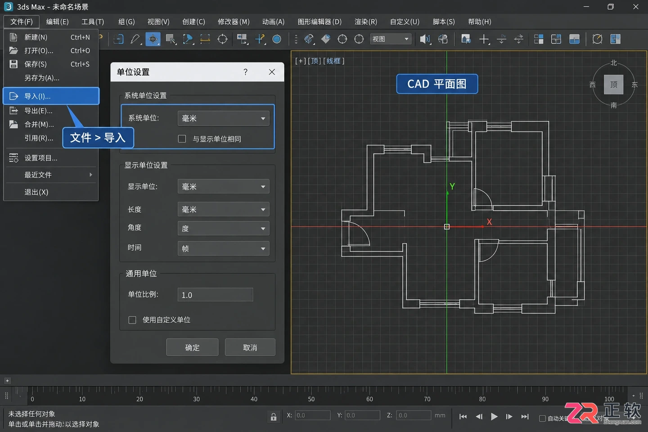Image resolution: width=648 pixels, height=432 pixels.
Task: Click the speaker-shaped toolbar icon
Action: point(425,39)
